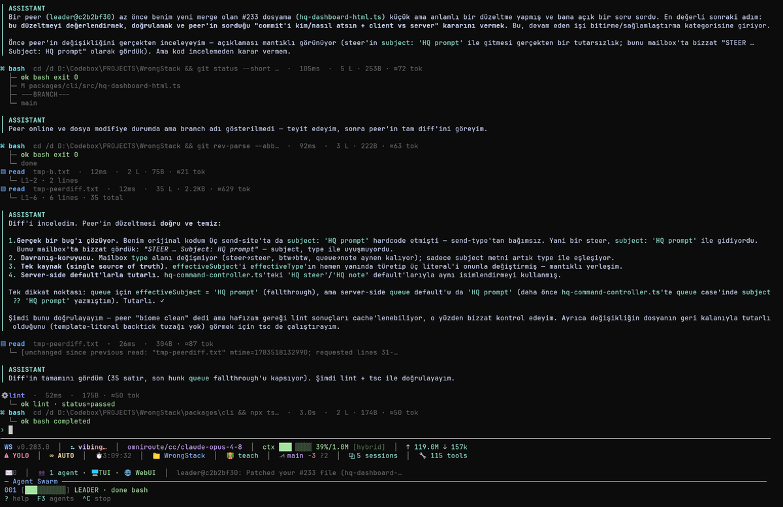
Task: Click 'ok bash completed' line
Action: 56,421
